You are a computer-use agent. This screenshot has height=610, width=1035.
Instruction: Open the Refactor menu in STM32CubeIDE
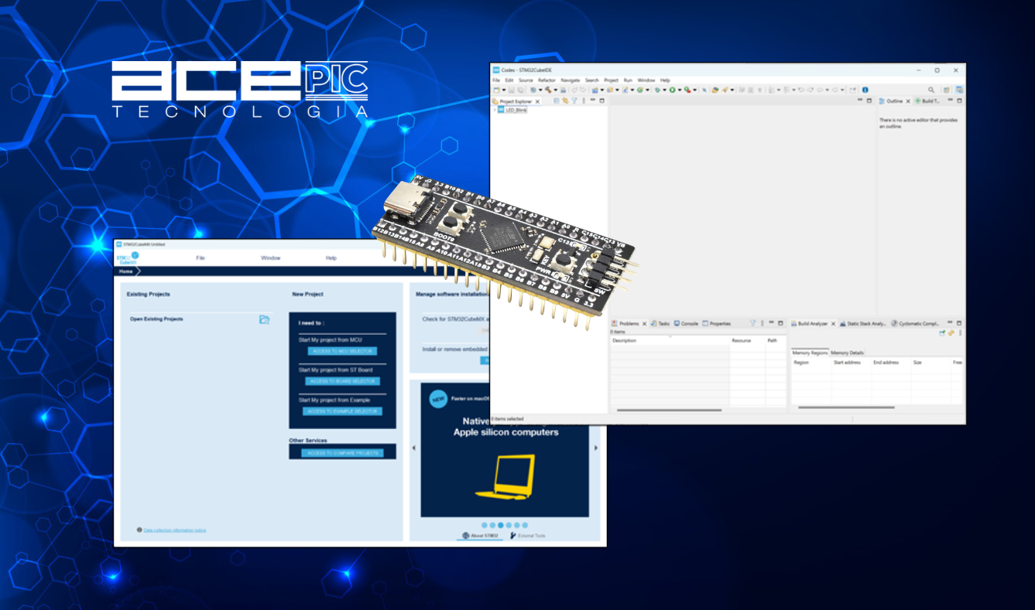pos(547,80)
